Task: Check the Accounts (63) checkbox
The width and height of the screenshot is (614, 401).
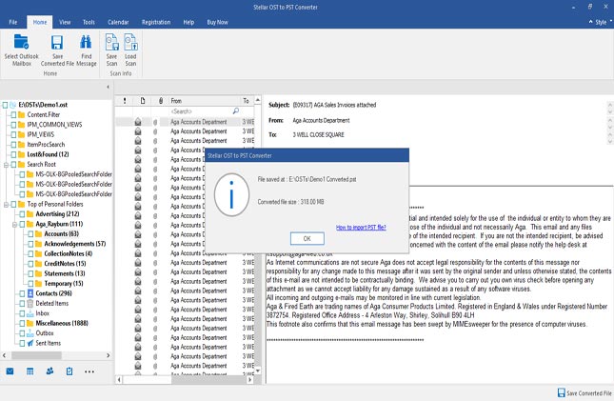Action: point(30,234)
